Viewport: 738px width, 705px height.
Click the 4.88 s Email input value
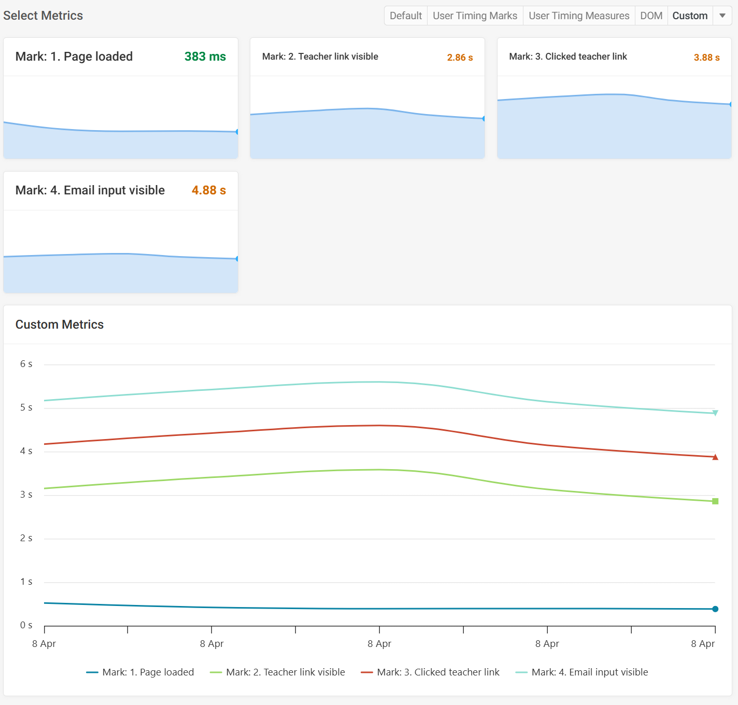208,190
